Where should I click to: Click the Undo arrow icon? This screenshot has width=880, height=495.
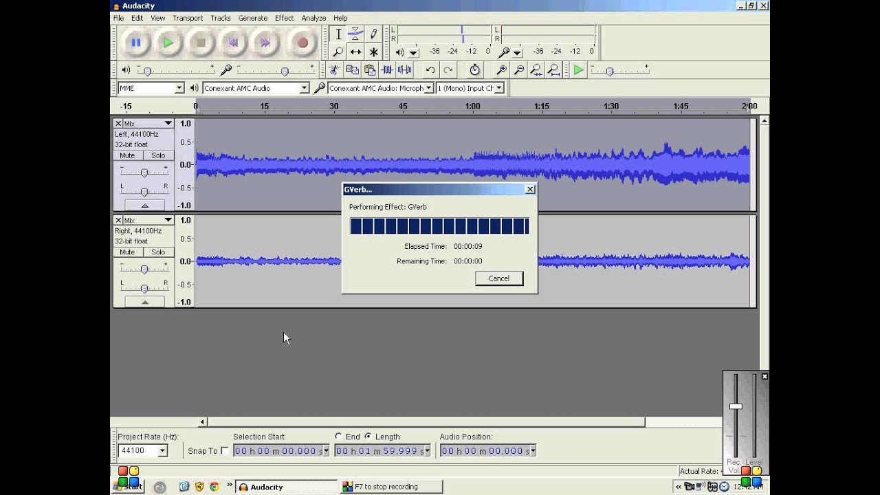coord(430,69)
